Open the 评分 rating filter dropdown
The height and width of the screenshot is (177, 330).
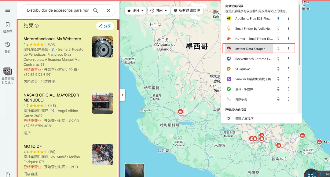(136, 10)
